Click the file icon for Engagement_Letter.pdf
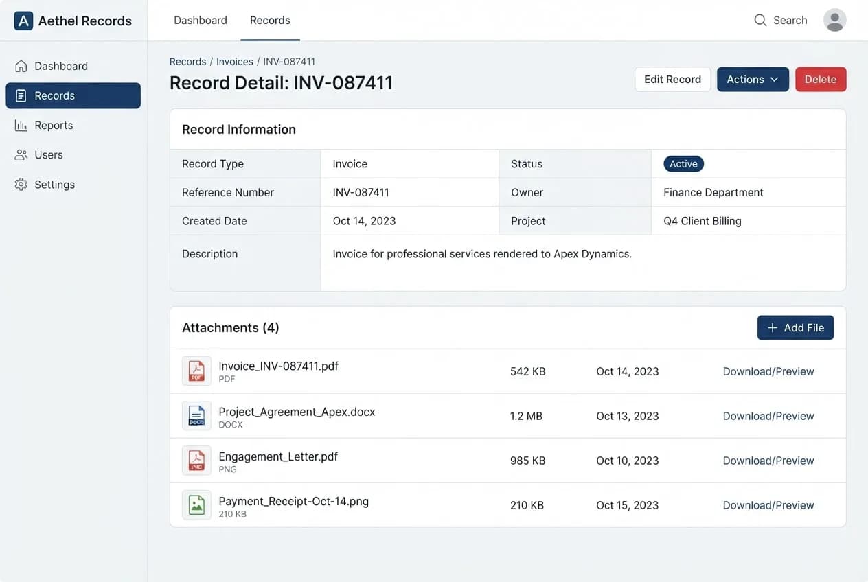Viewport: 868px width, 582px height. click(x=196, y=461)
